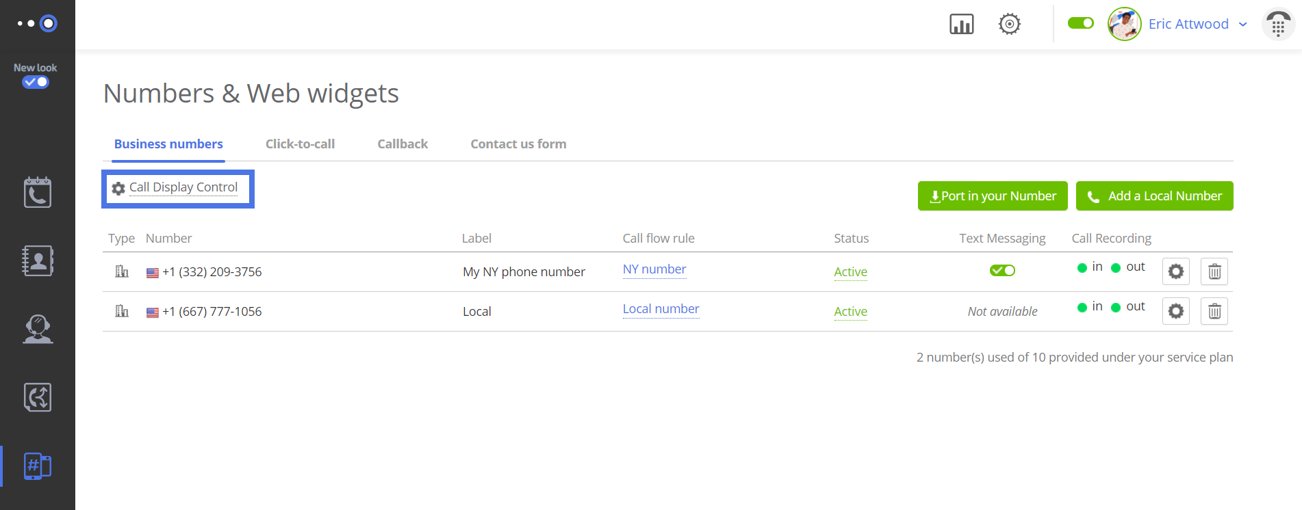The image size is (1302, 510).
Task: Select phone number +1 (332) 209-3756
Action: pos(212,272)
